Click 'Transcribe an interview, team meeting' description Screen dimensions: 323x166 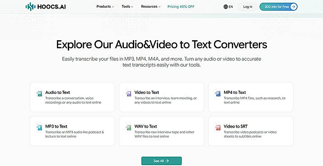pyautogui.click(x=166, y=100)
